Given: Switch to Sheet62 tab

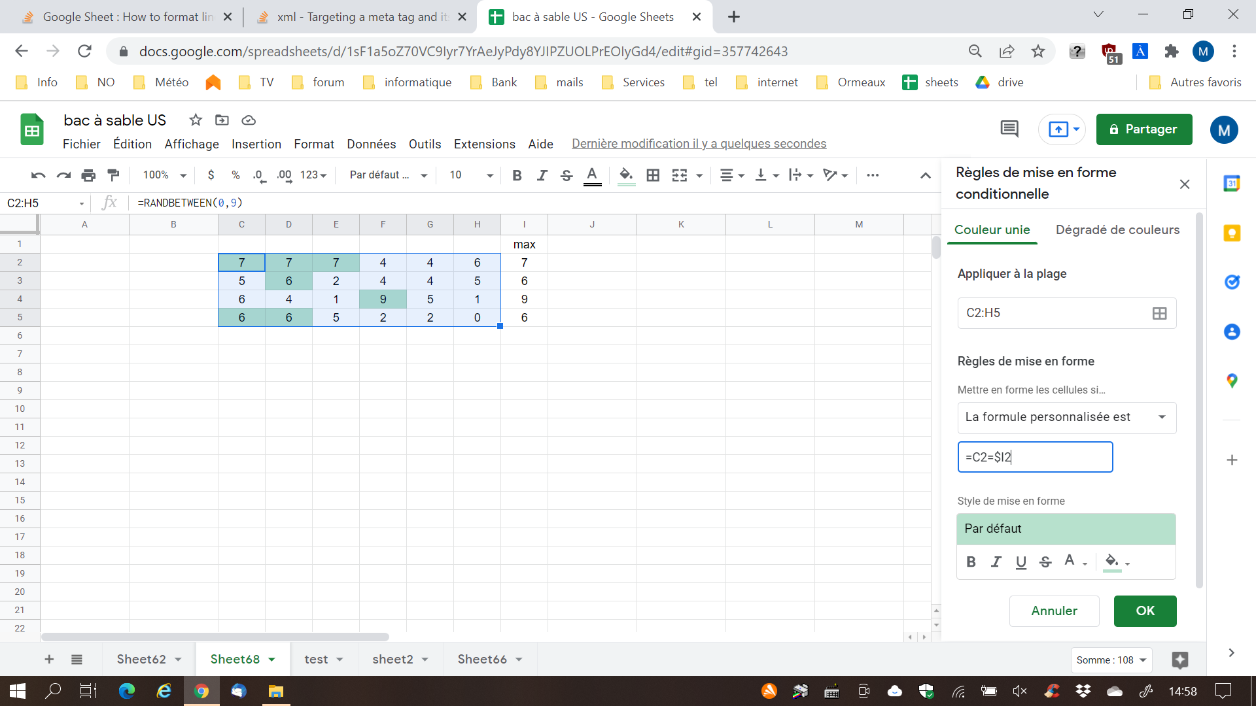Looking at the screenshot, I should pyautogui.click(x=141, y=659).
